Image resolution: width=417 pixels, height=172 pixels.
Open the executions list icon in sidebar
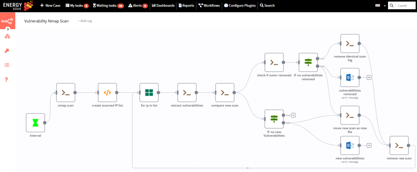click(7, 65)
